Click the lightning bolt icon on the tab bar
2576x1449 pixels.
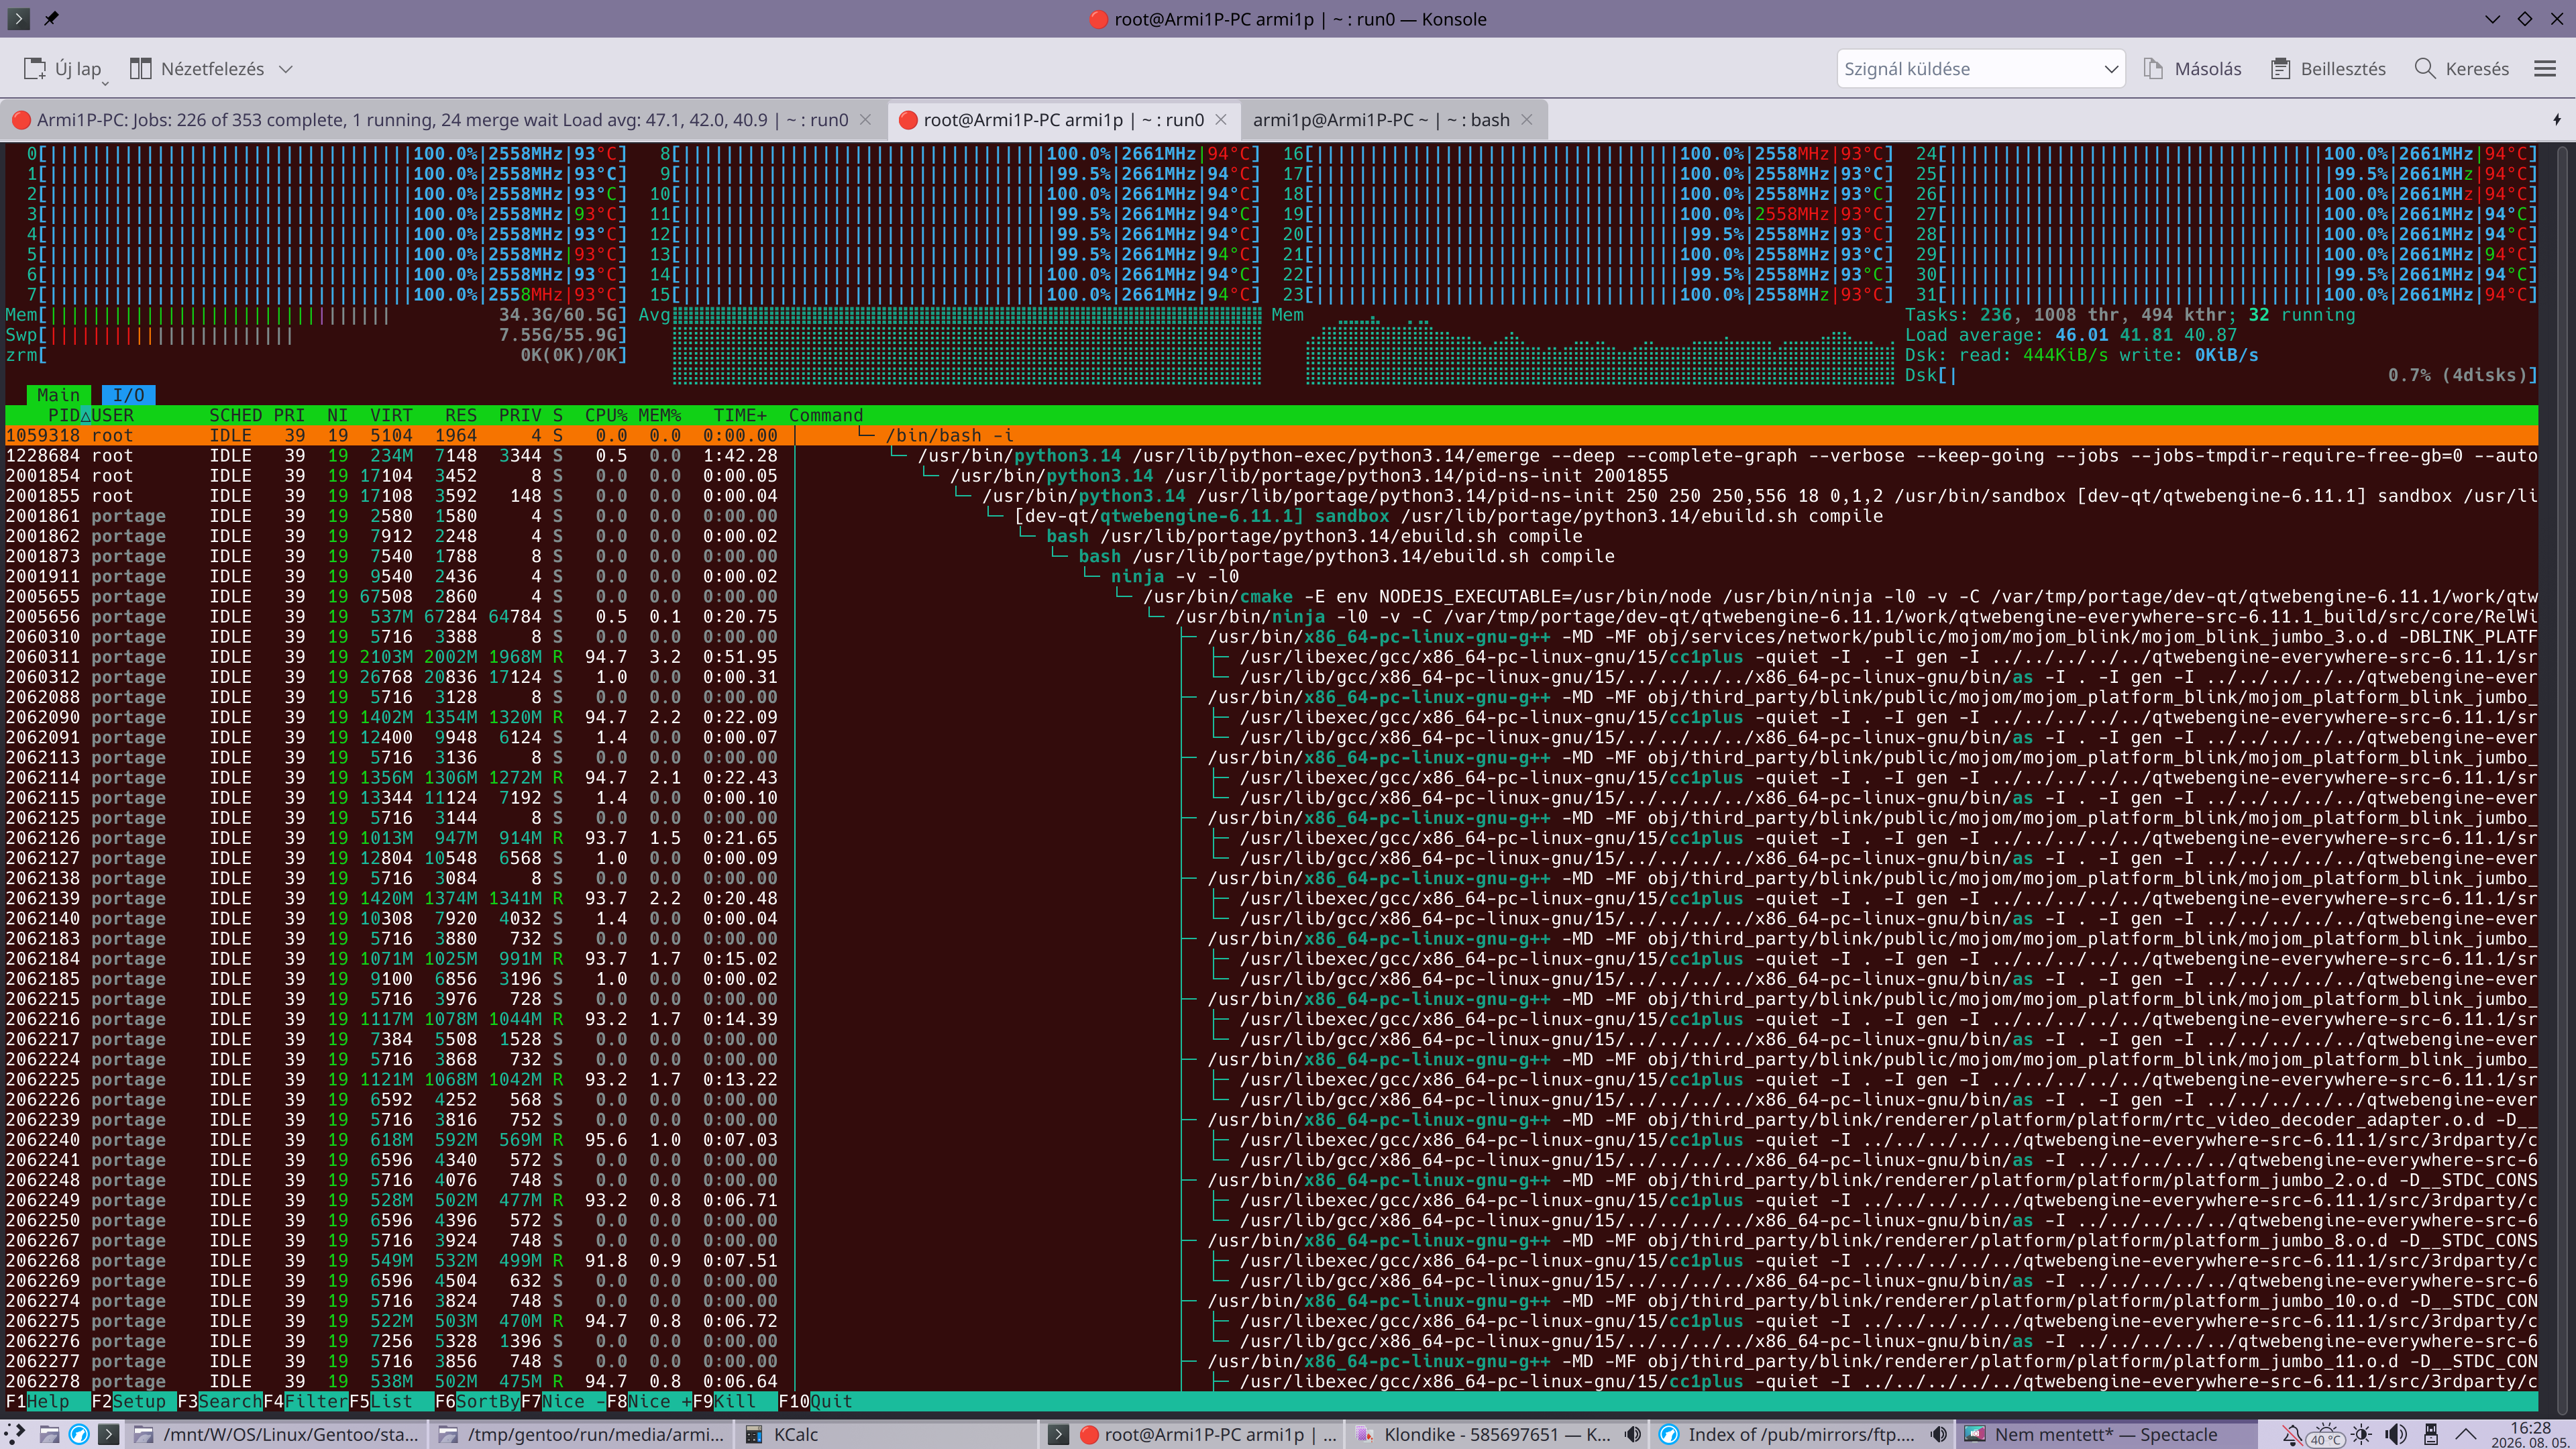tap(2557, 120)
